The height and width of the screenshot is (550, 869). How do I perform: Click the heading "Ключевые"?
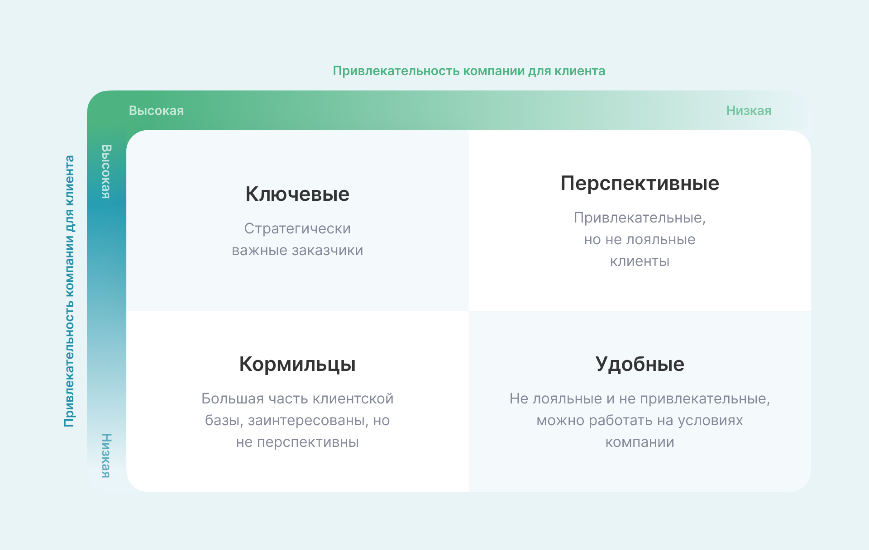pyautogui.click(x=297, y=194)
